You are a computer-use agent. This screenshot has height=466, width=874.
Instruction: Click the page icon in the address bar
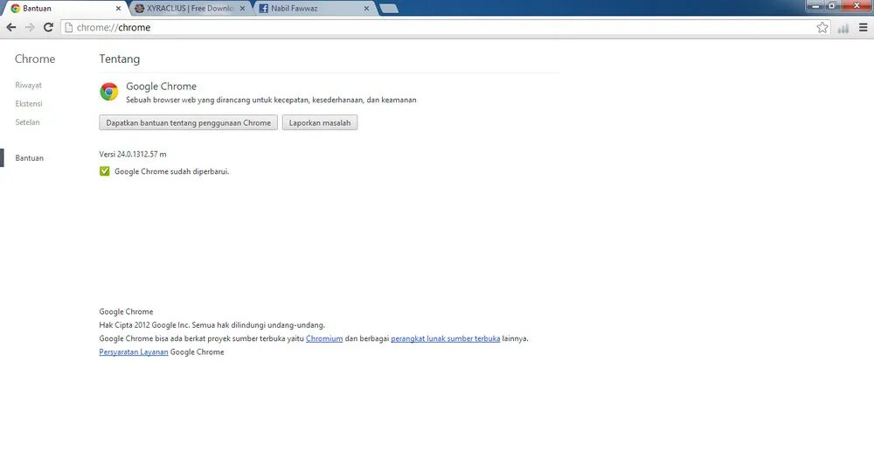(x=68, y=27)
